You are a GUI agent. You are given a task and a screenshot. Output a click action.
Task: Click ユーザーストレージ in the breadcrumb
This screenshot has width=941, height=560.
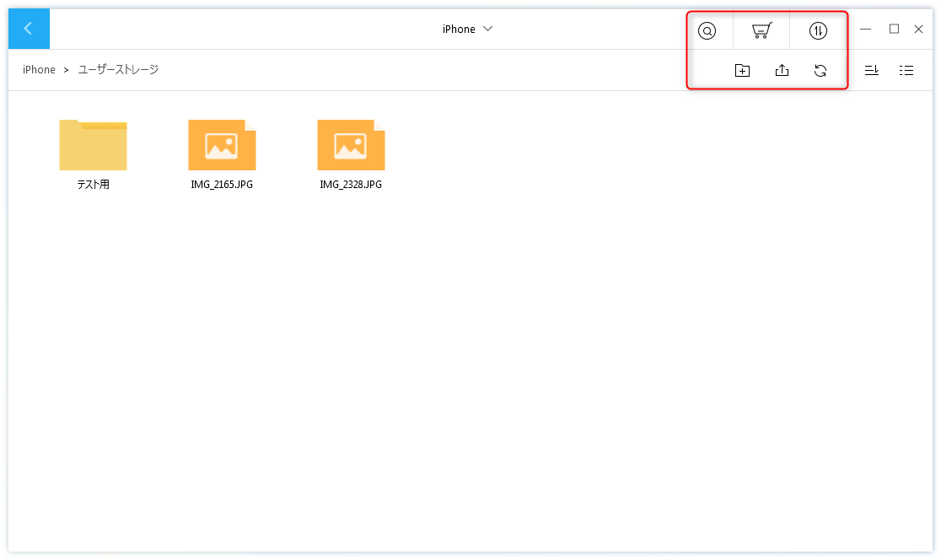[118, 70]
